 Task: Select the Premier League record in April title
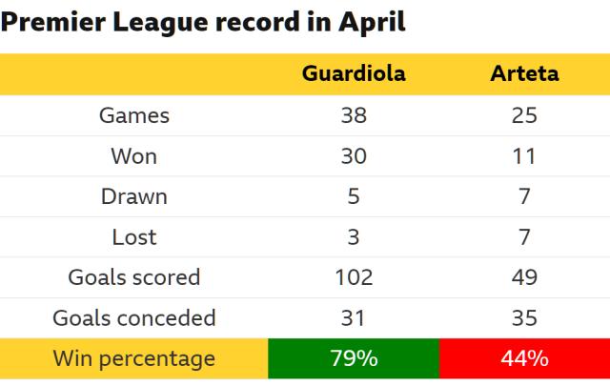coord(203,22)
